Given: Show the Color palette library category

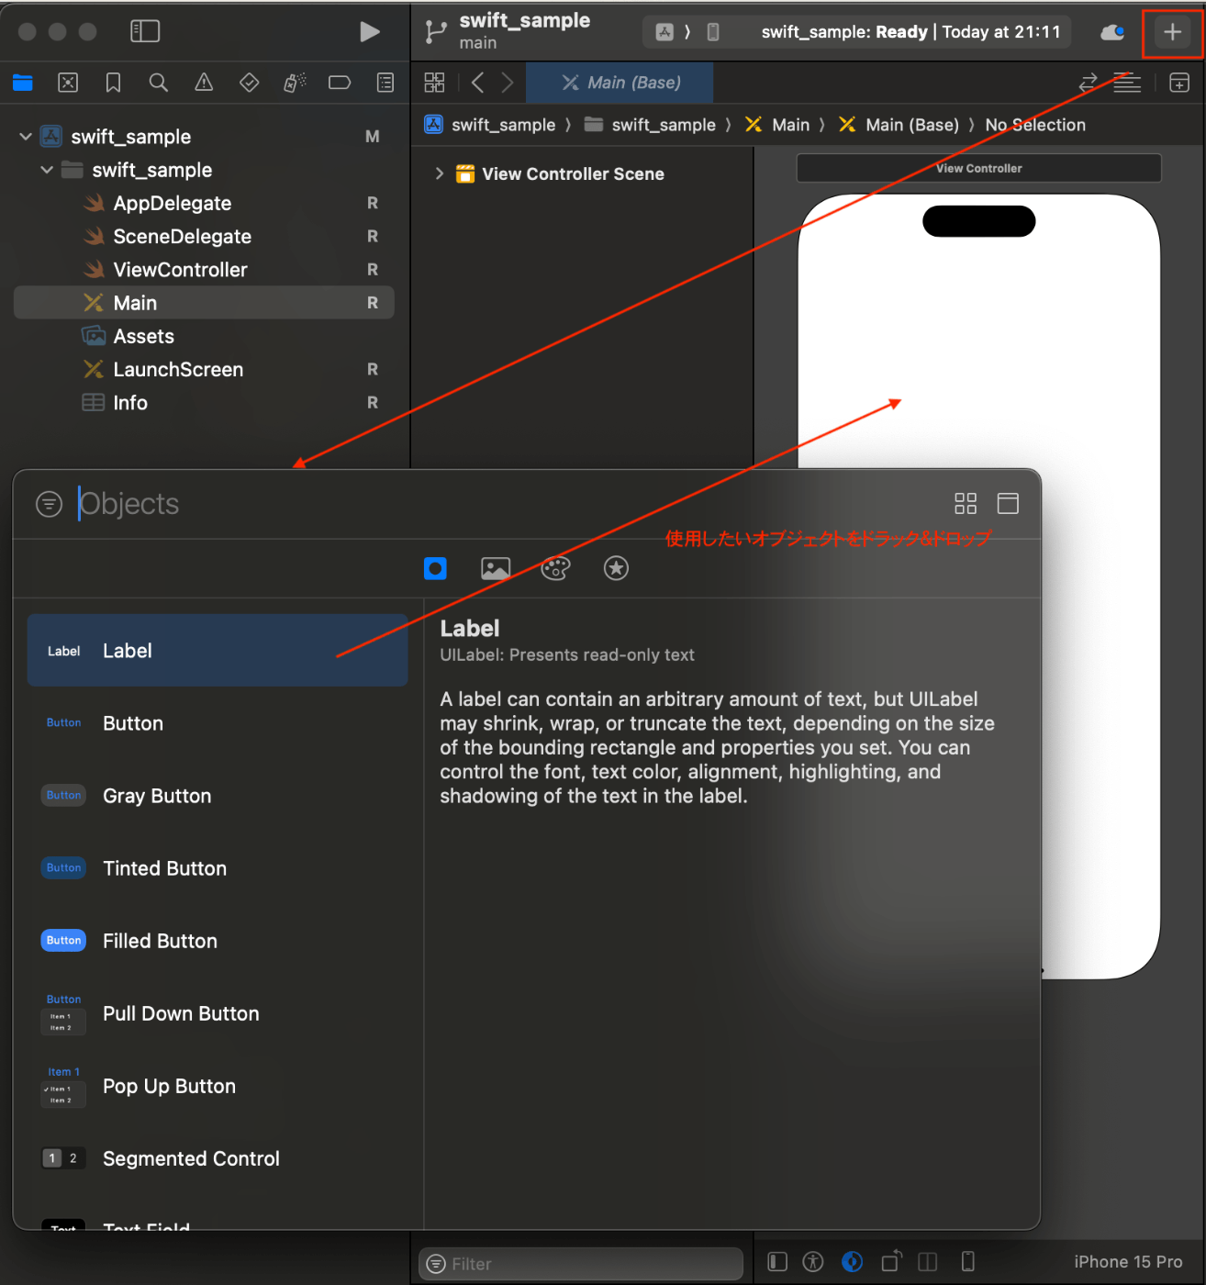Looking at the screenshot, I should tap(555, 568).
